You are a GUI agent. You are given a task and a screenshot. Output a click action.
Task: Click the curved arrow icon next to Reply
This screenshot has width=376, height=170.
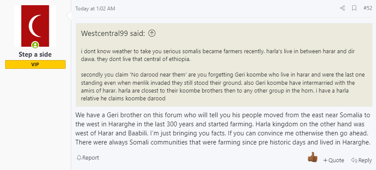pyautogui.click(x=354, y=160)
